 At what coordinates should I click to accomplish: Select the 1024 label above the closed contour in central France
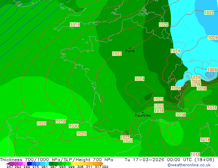[x=140, y=79]
